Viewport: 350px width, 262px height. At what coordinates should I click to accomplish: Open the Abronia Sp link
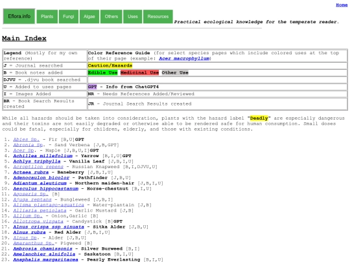coord(28,145)
